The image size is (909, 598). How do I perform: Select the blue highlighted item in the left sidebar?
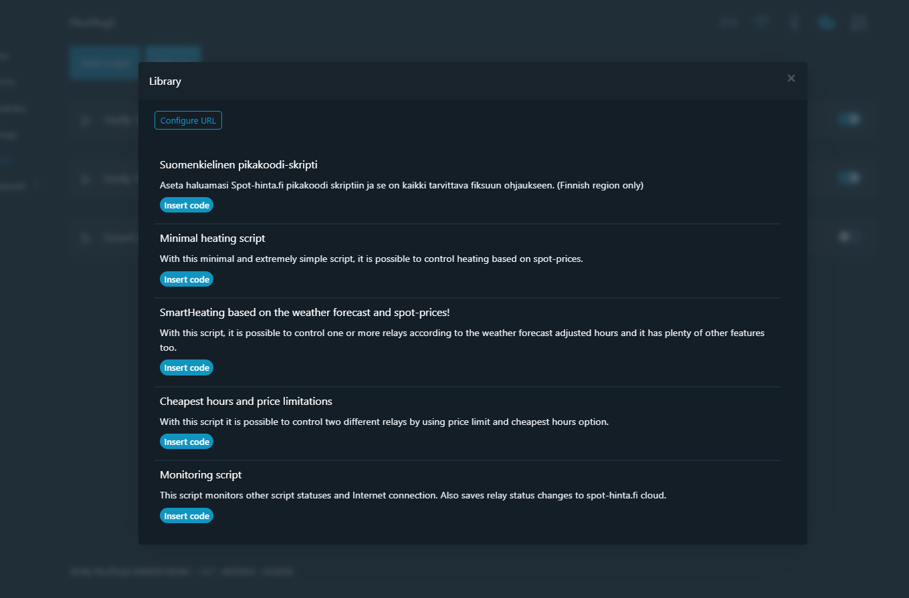click(x=5, y=160)
